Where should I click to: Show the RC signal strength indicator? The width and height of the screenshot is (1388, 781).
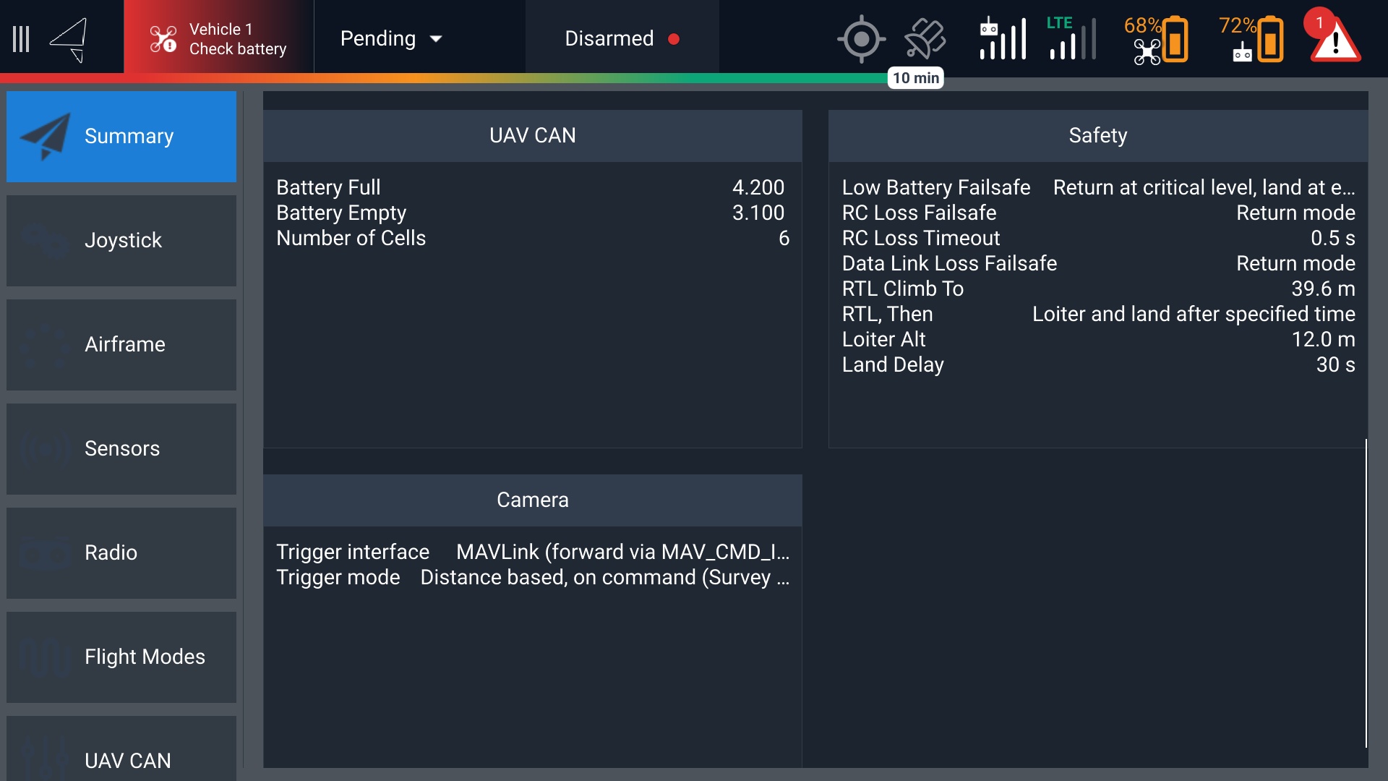[x=1003, y=39]
